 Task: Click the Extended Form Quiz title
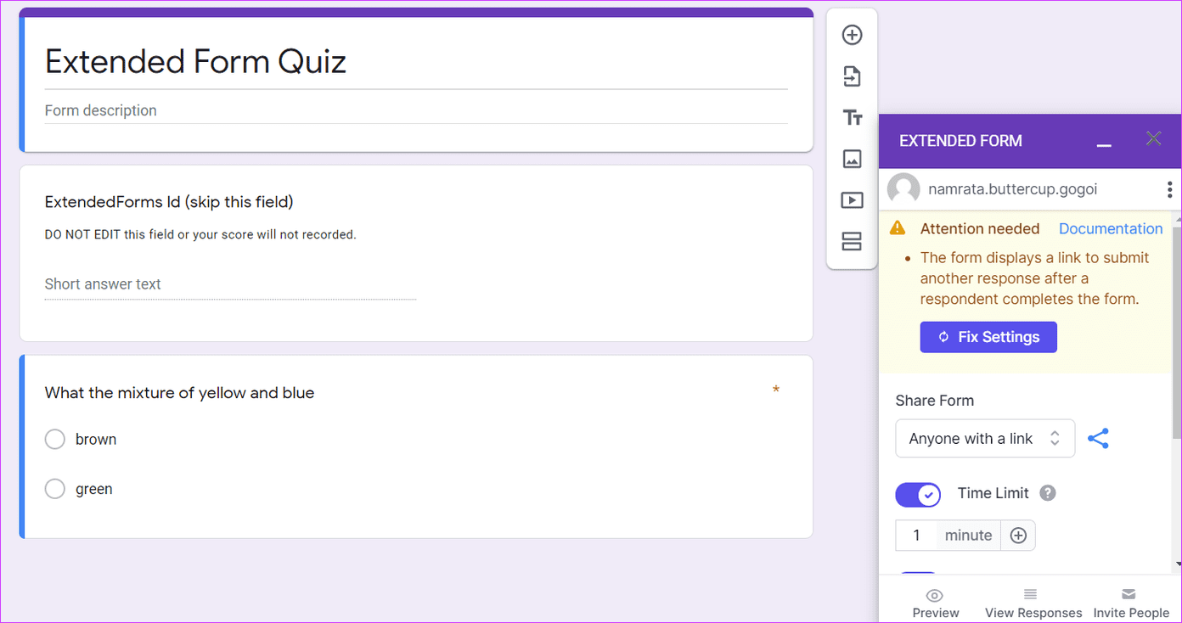coord(195,62)
